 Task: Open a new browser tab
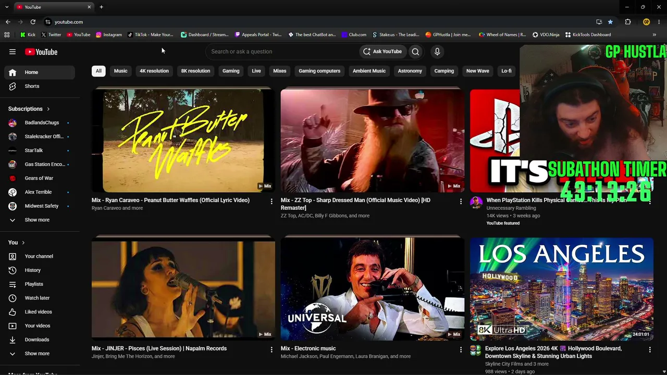(x=101, y=7)
